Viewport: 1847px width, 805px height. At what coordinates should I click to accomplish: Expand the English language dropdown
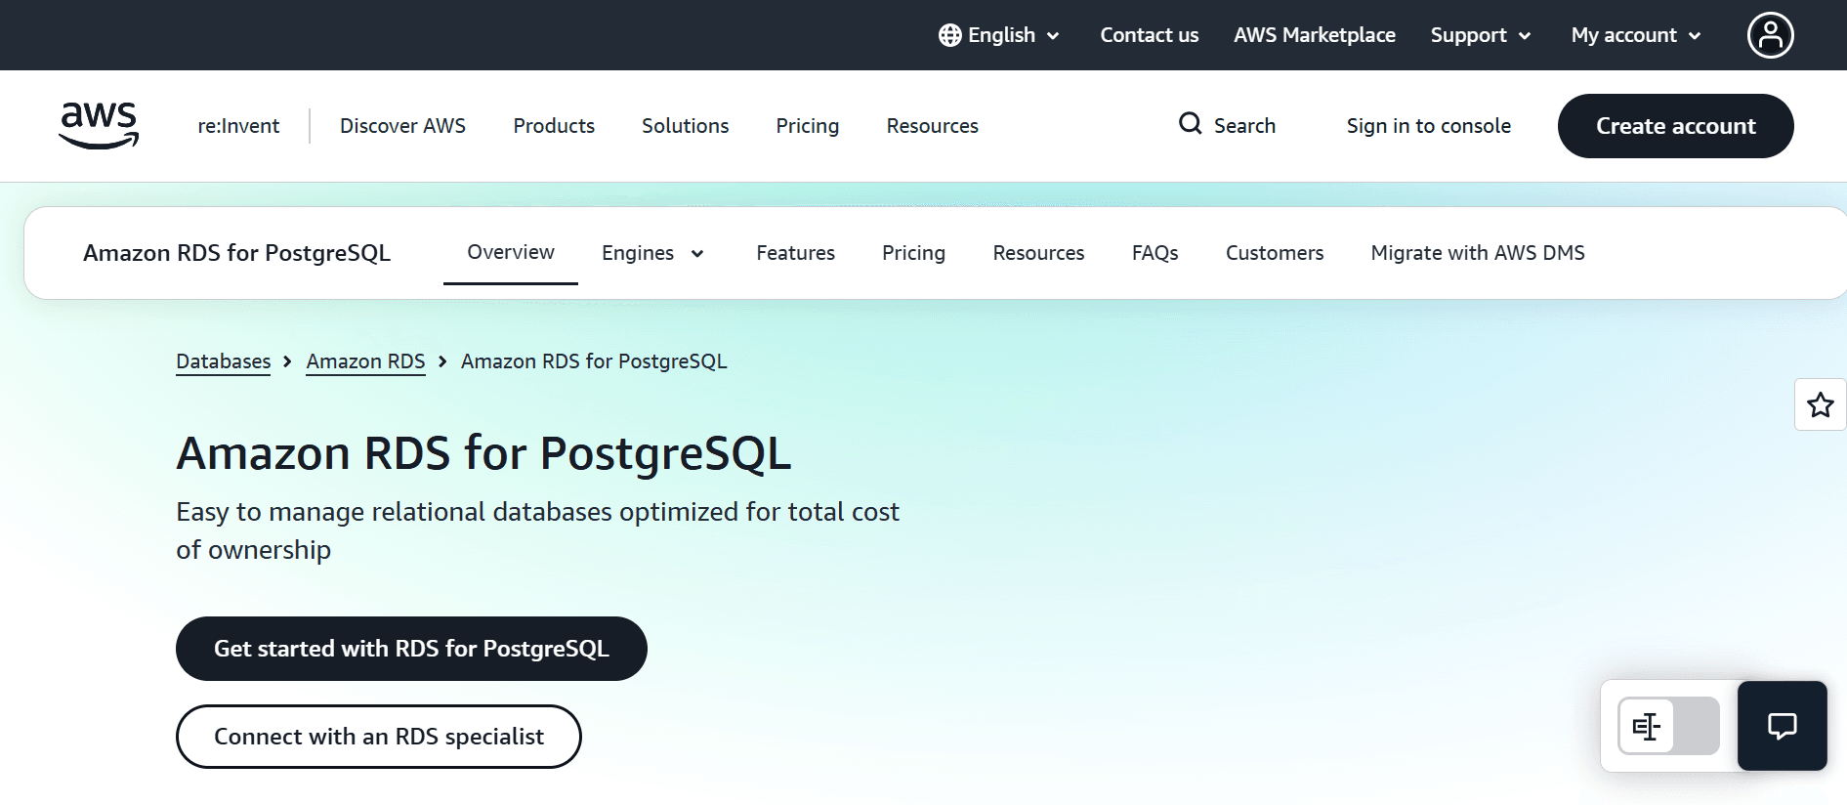click(1000, 35)
